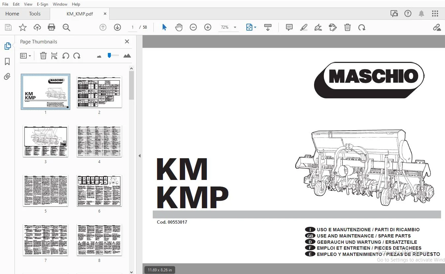
Task: Bookmark this file with the star icon
Action: click(22, 28)
